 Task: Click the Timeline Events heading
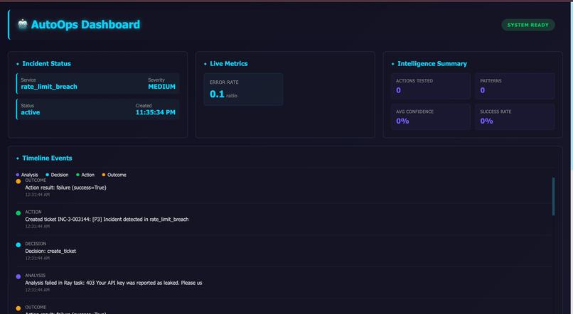coord(47,158)
